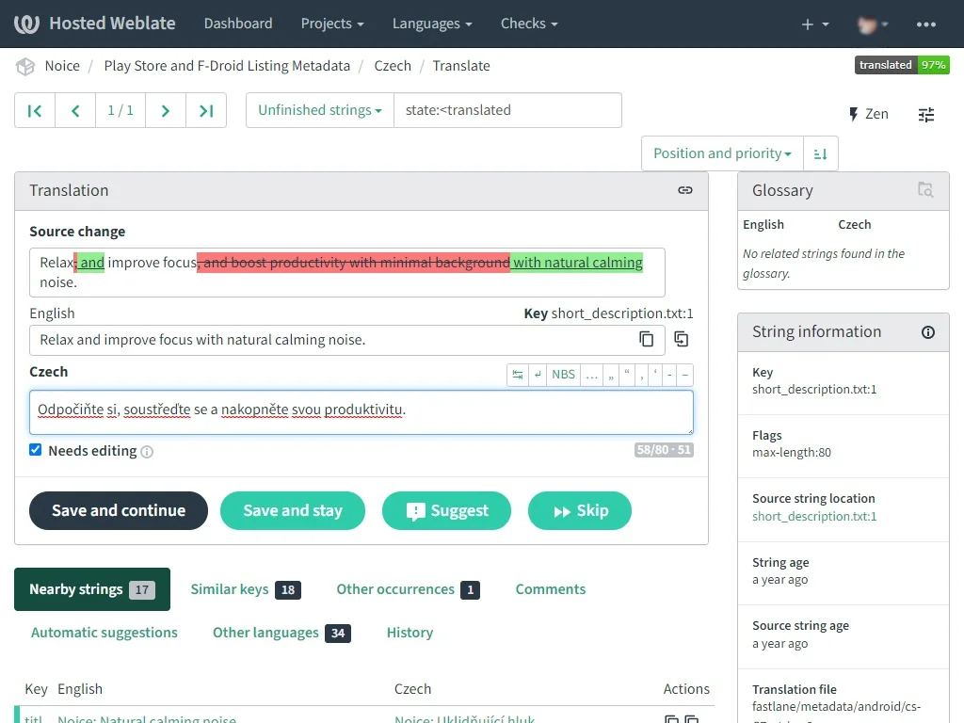The height and width of the screenshot is (723, 964).
Task: Click the Skip button
Action: 579,511
